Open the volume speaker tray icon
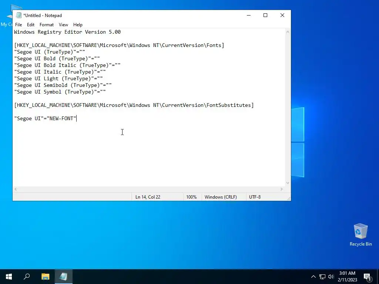 [x=331, y=277]
